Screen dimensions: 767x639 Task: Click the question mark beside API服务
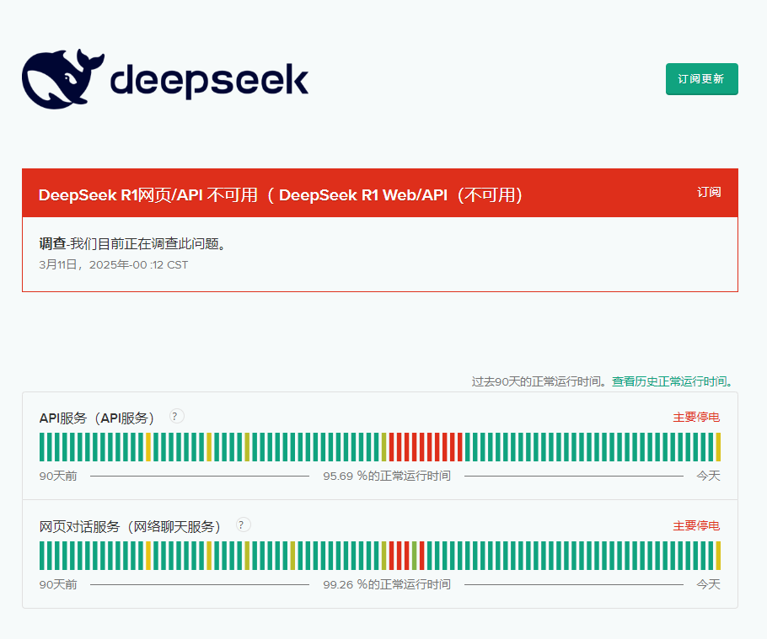click(x=177, y=417)
